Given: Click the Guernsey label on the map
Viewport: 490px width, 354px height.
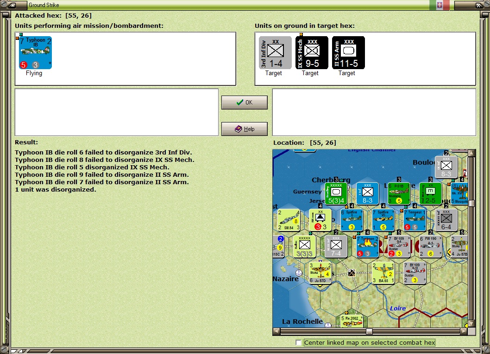Looking at the screenshot, I should (x=307, y=192).
